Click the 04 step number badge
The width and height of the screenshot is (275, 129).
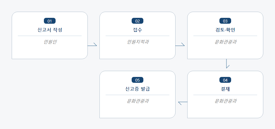point(225,80)
